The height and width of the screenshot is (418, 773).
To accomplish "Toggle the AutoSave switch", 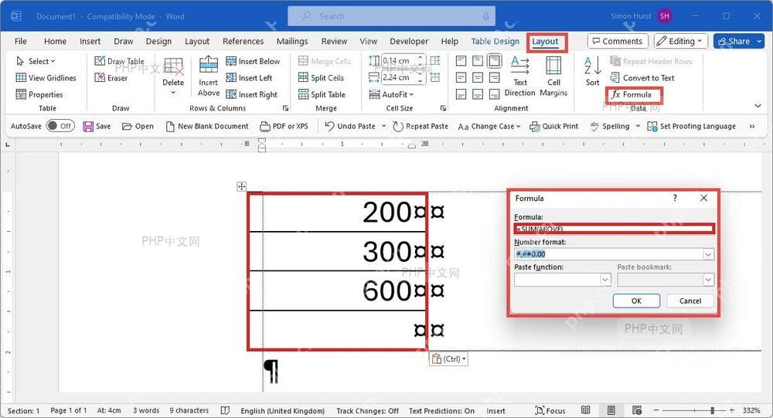I will 60,126.
